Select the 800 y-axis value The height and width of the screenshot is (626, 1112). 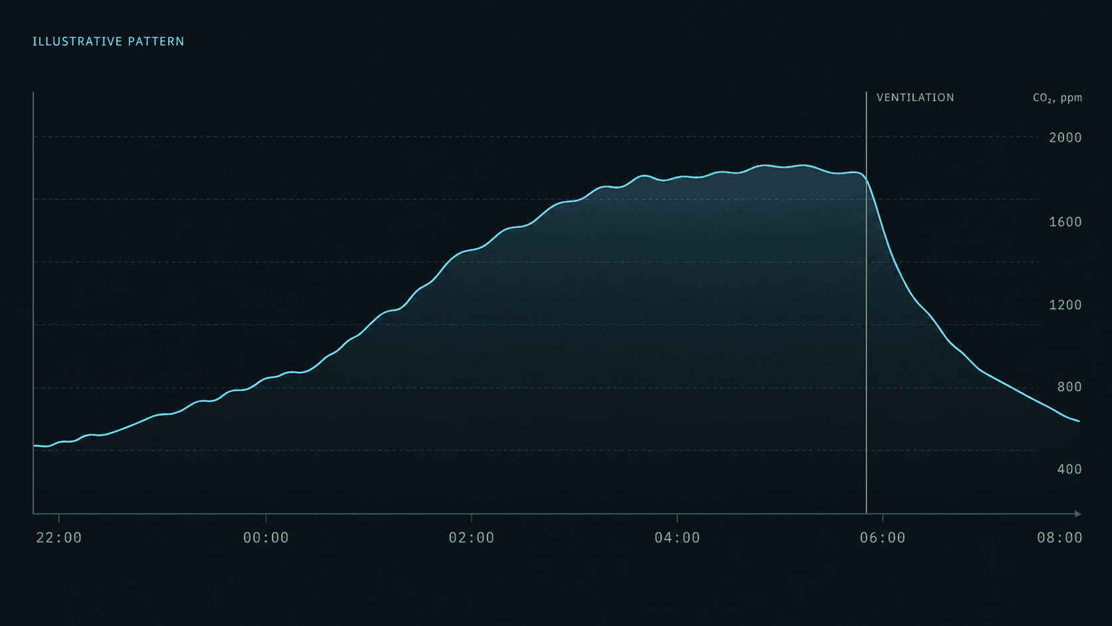click(1069, 387)
